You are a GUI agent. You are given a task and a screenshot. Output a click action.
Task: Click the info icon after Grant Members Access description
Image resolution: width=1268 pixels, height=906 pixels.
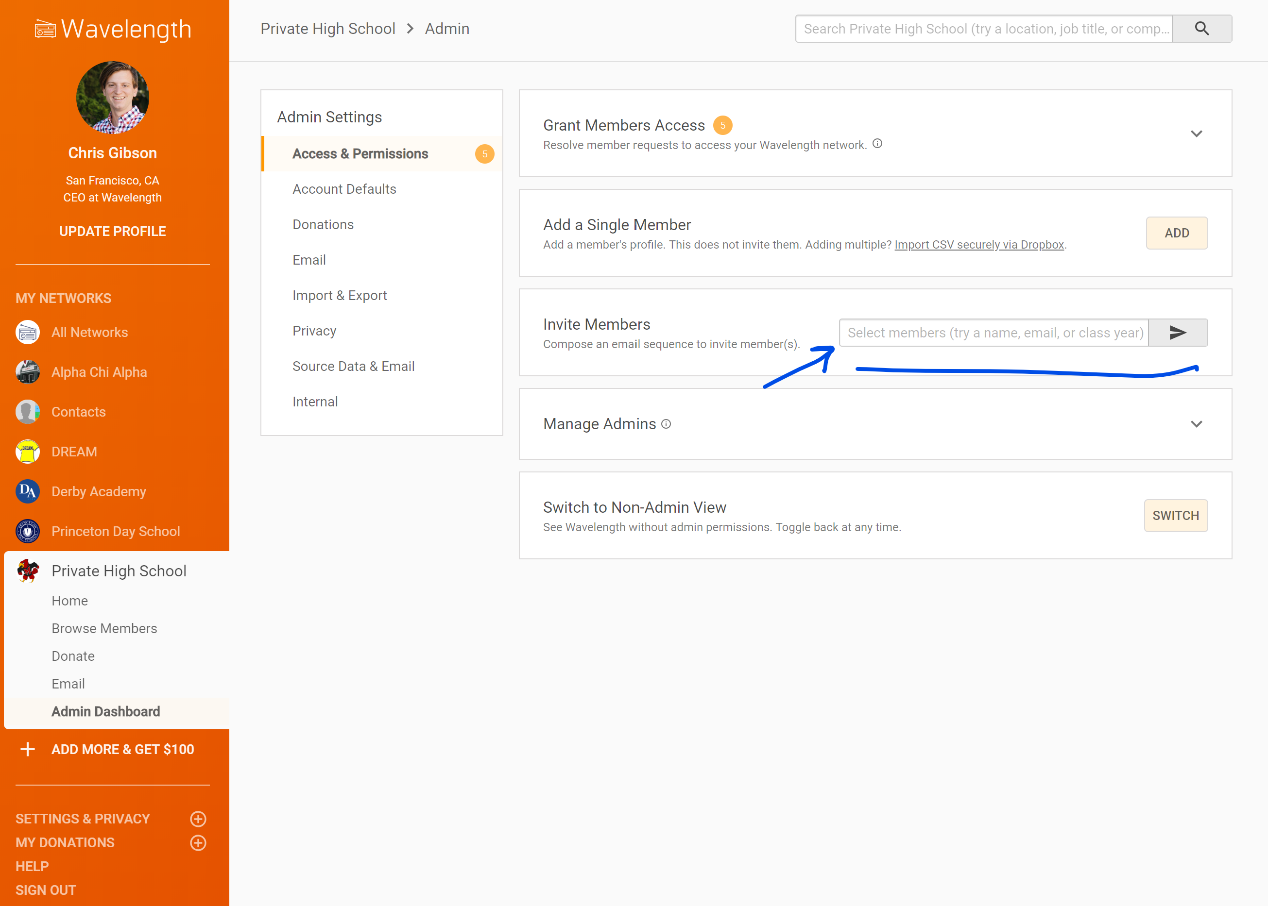click(877, 144)
